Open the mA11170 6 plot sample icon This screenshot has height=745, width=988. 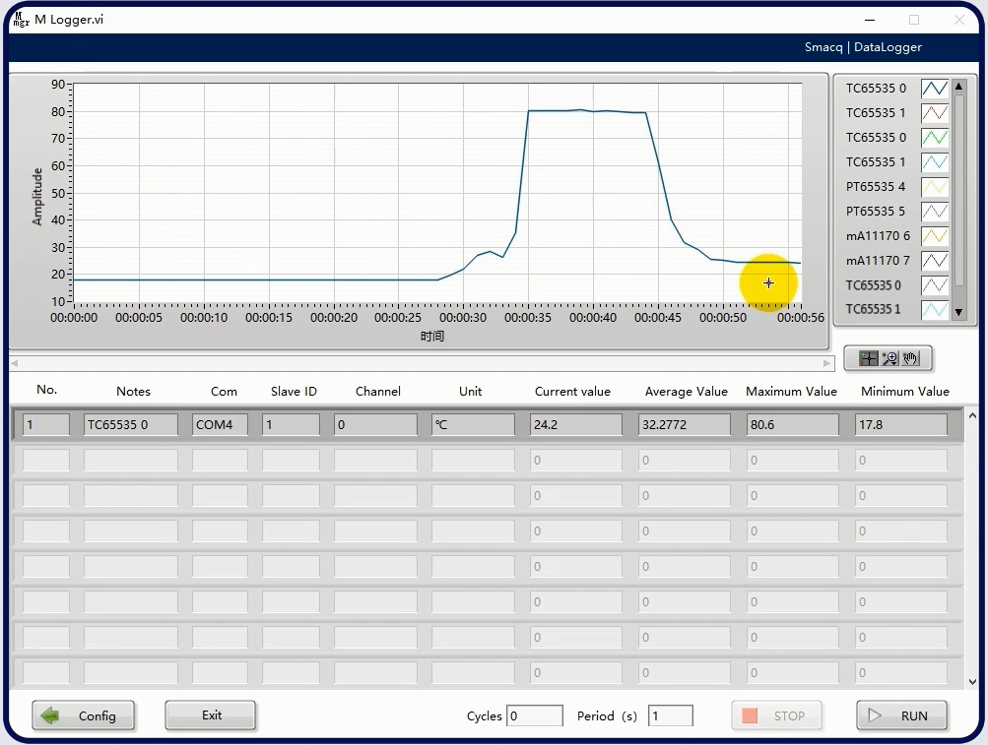pyautogui.click(x=935, y=235)
